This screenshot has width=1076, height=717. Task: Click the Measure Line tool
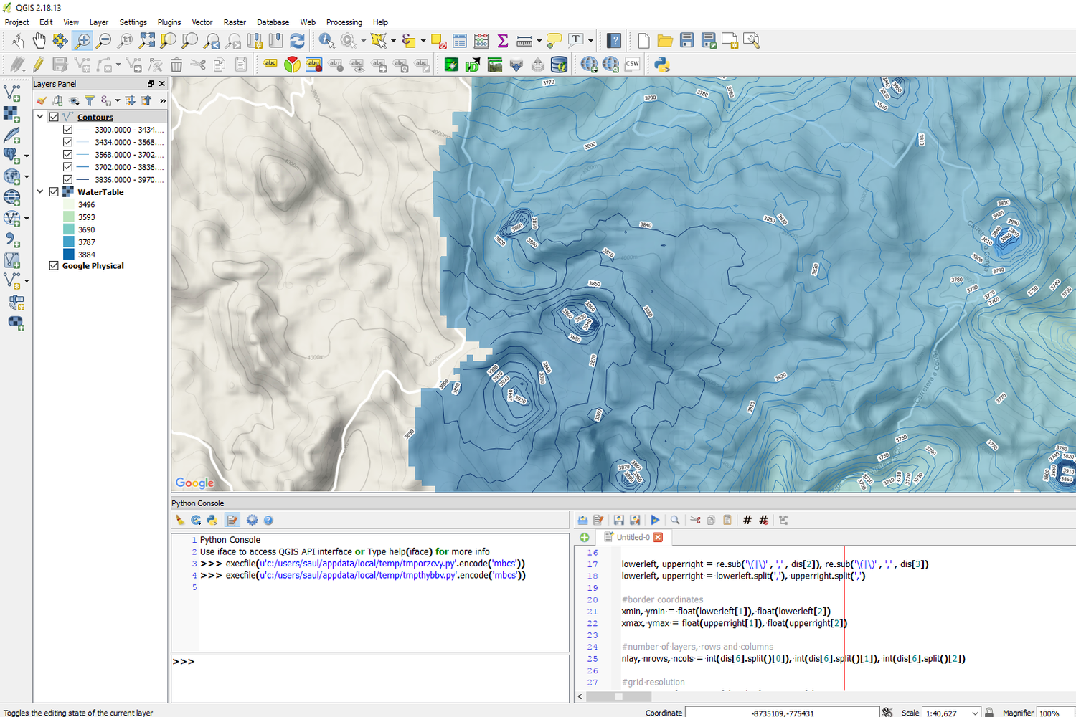(x=524, y=41)
